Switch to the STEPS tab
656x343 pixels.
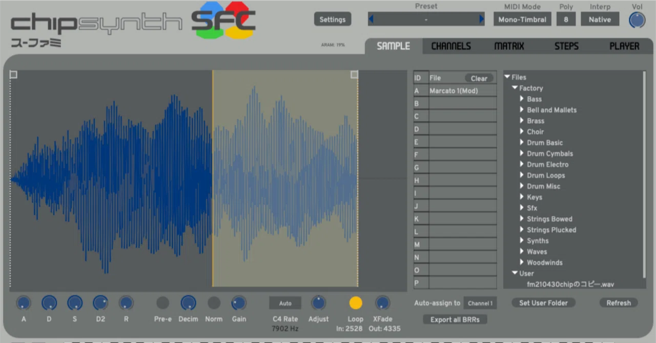click(566, 46)
